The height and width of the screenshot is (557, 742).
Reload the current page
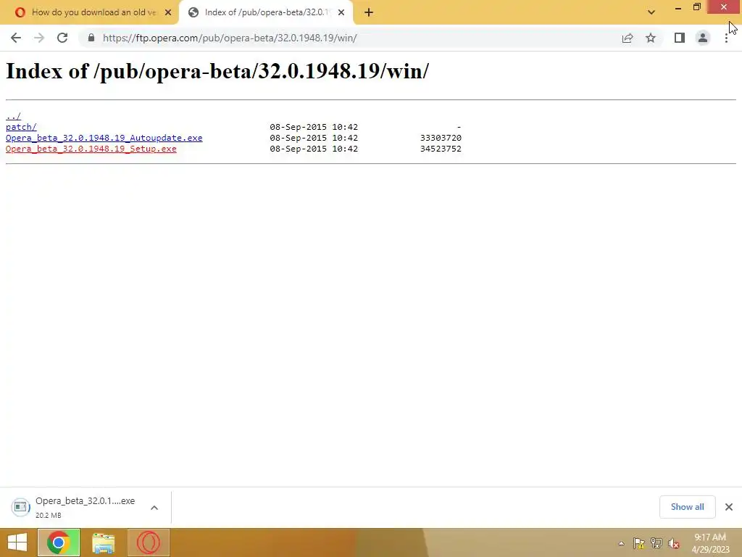tap(62, 38)
